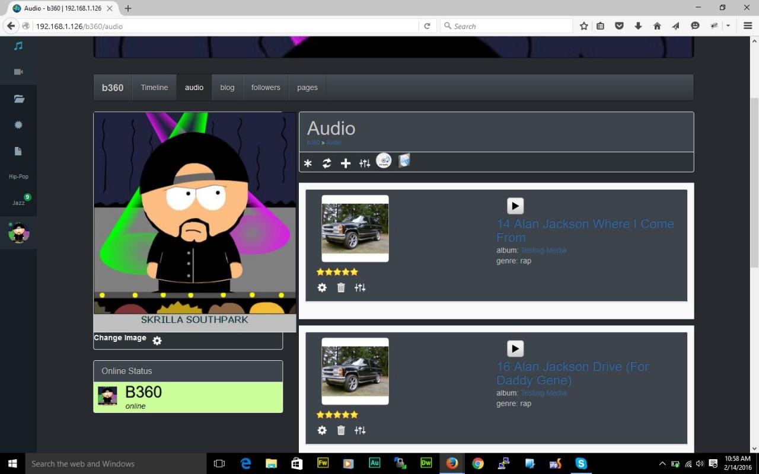Delete track 16 with trash icon
Screen dimensions: 759x474
coord(341,430)
